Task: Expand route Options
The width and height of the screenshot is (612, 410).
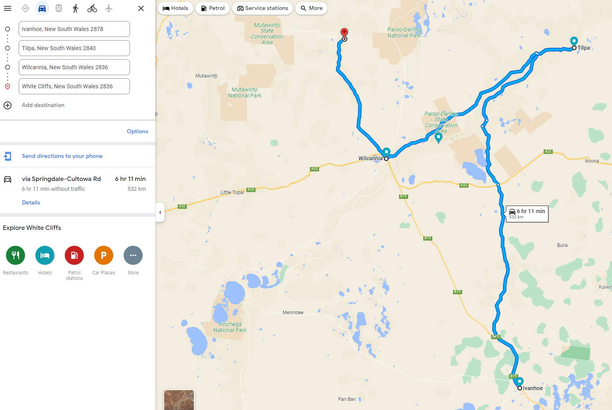Action: click(x=138, y=131)
